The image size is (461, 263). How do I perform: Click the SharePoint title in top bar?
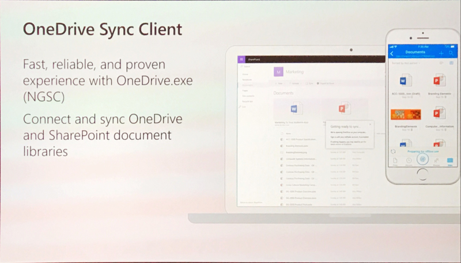254,60
